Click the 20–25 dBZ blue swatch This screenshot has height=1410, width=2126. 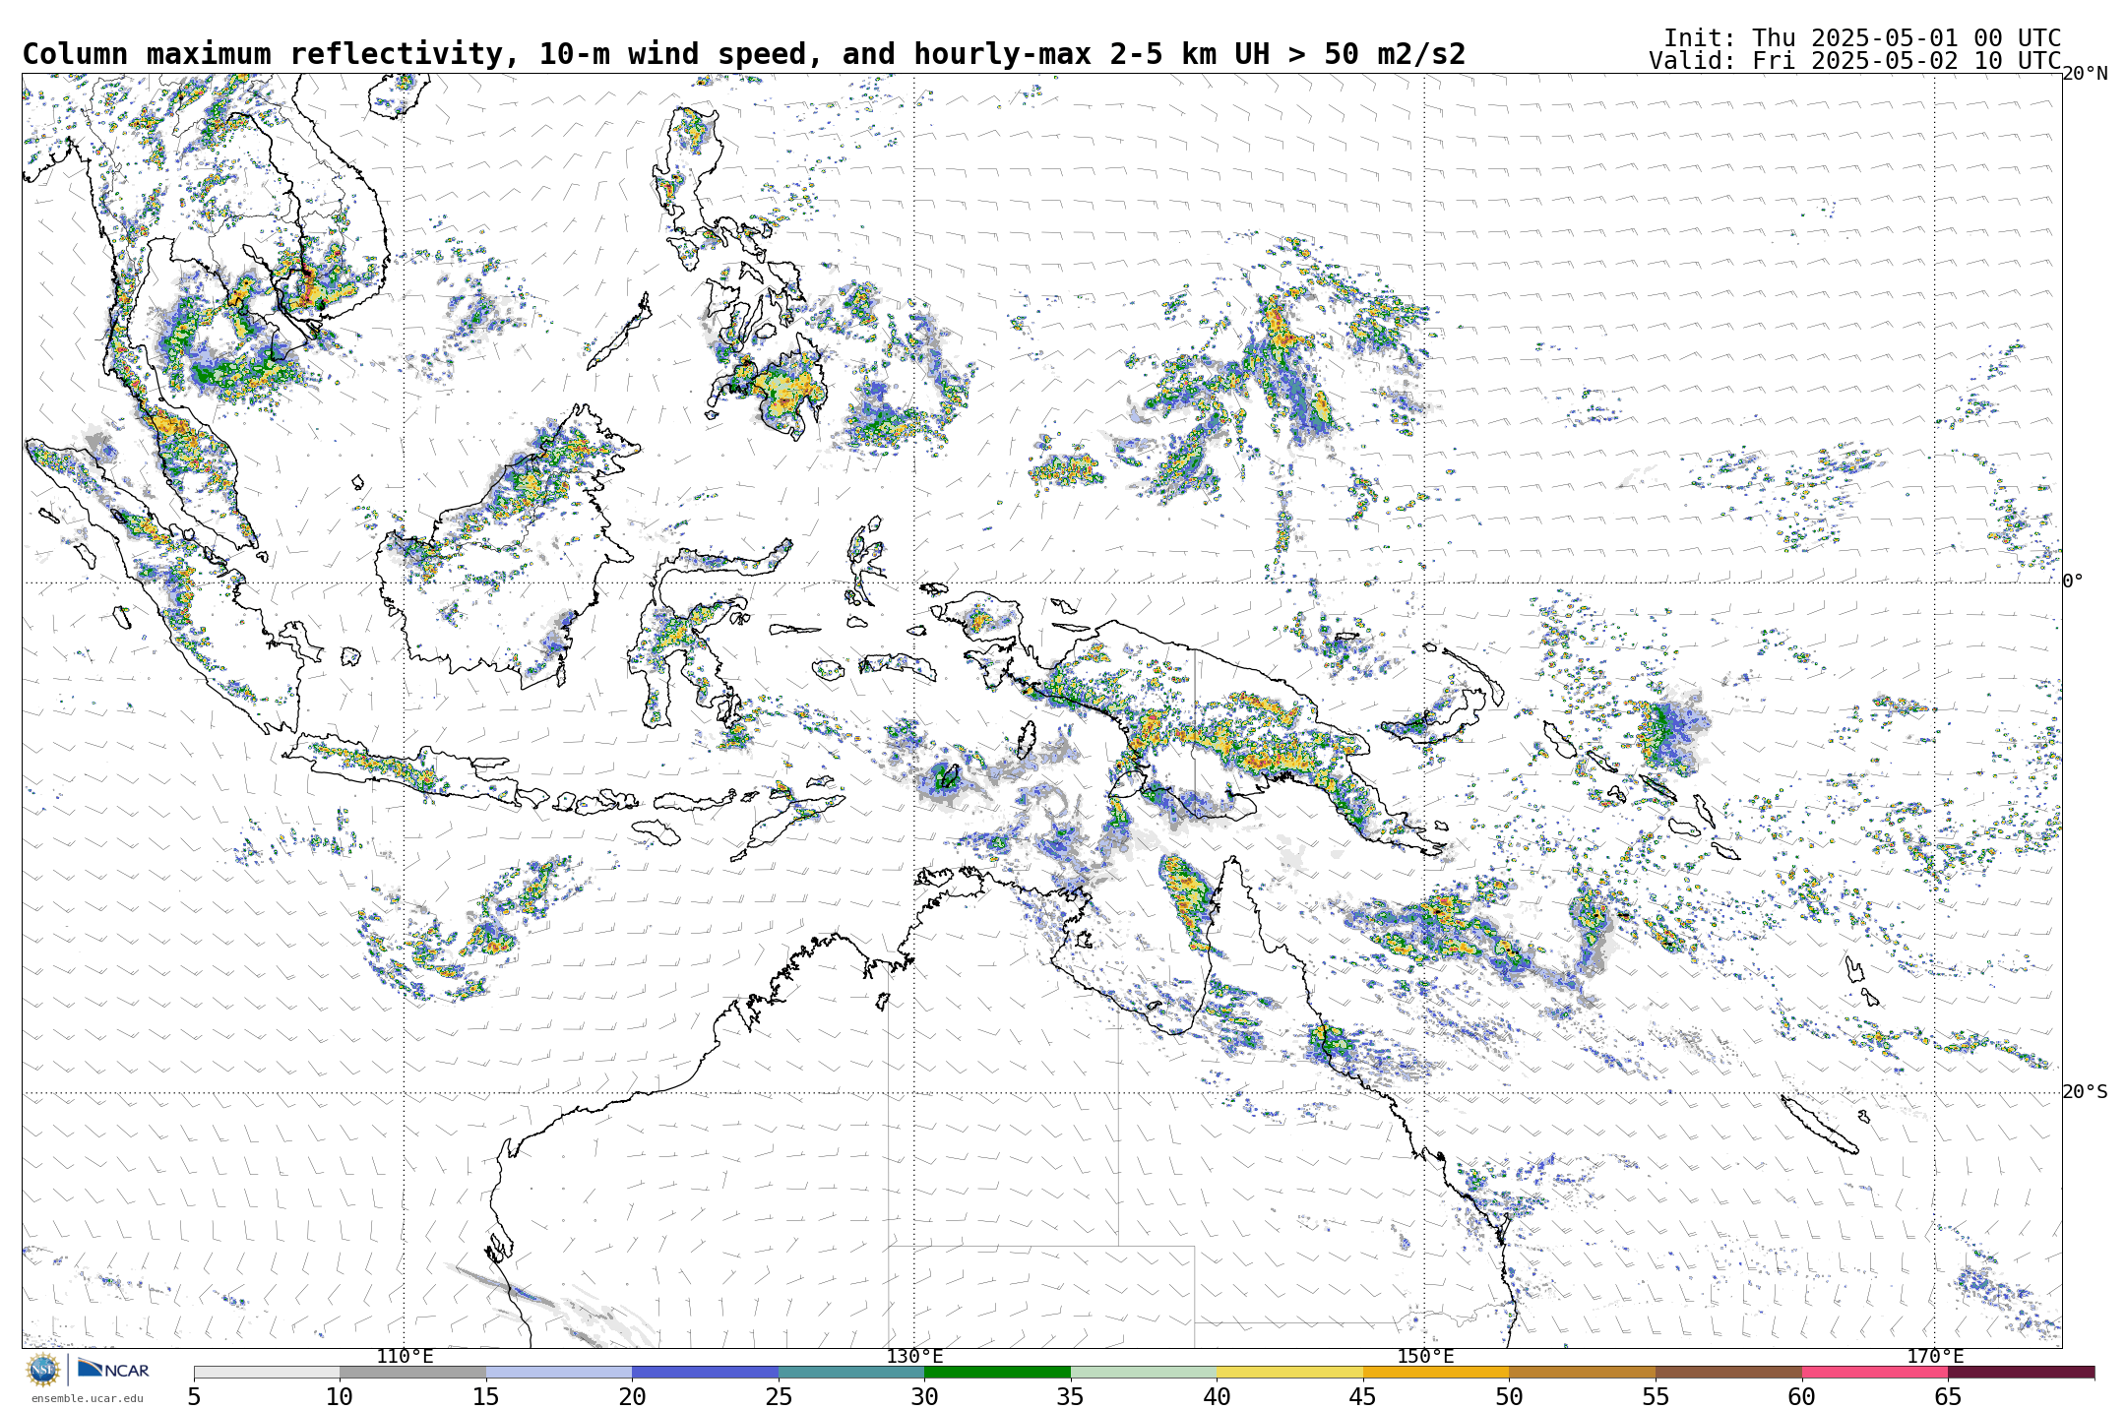pyautogui.click(x=705, y=1372)
